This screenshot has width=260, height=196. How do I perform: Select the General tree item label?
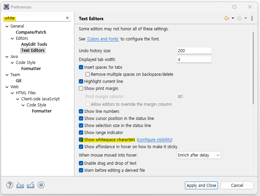point(17,26)
